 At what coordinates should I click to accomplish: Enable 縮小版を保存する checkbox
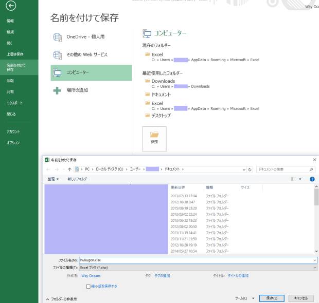coord(88,286)
